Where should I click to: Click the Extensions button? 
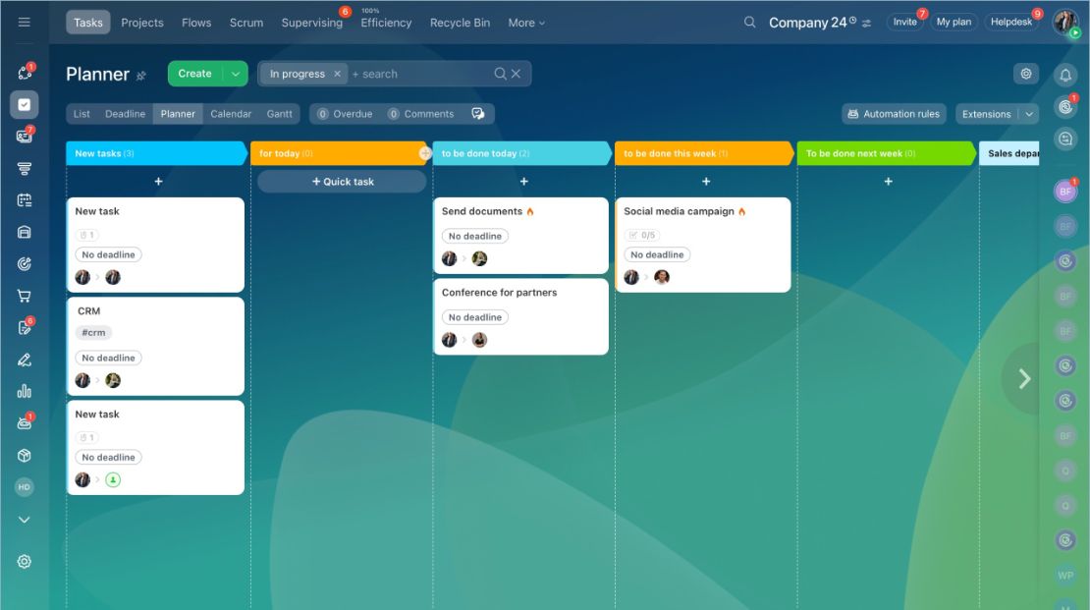(x=987, y=114)
